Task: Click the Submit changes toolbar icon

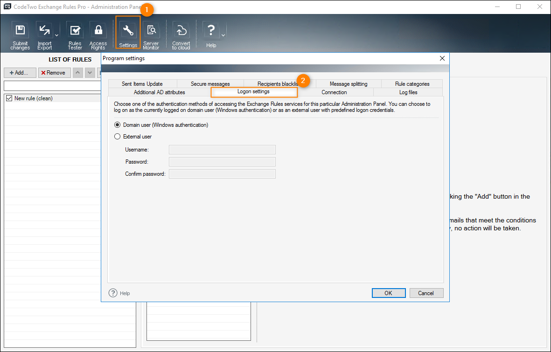Action: pyautogui.click(x=20, y=35)
